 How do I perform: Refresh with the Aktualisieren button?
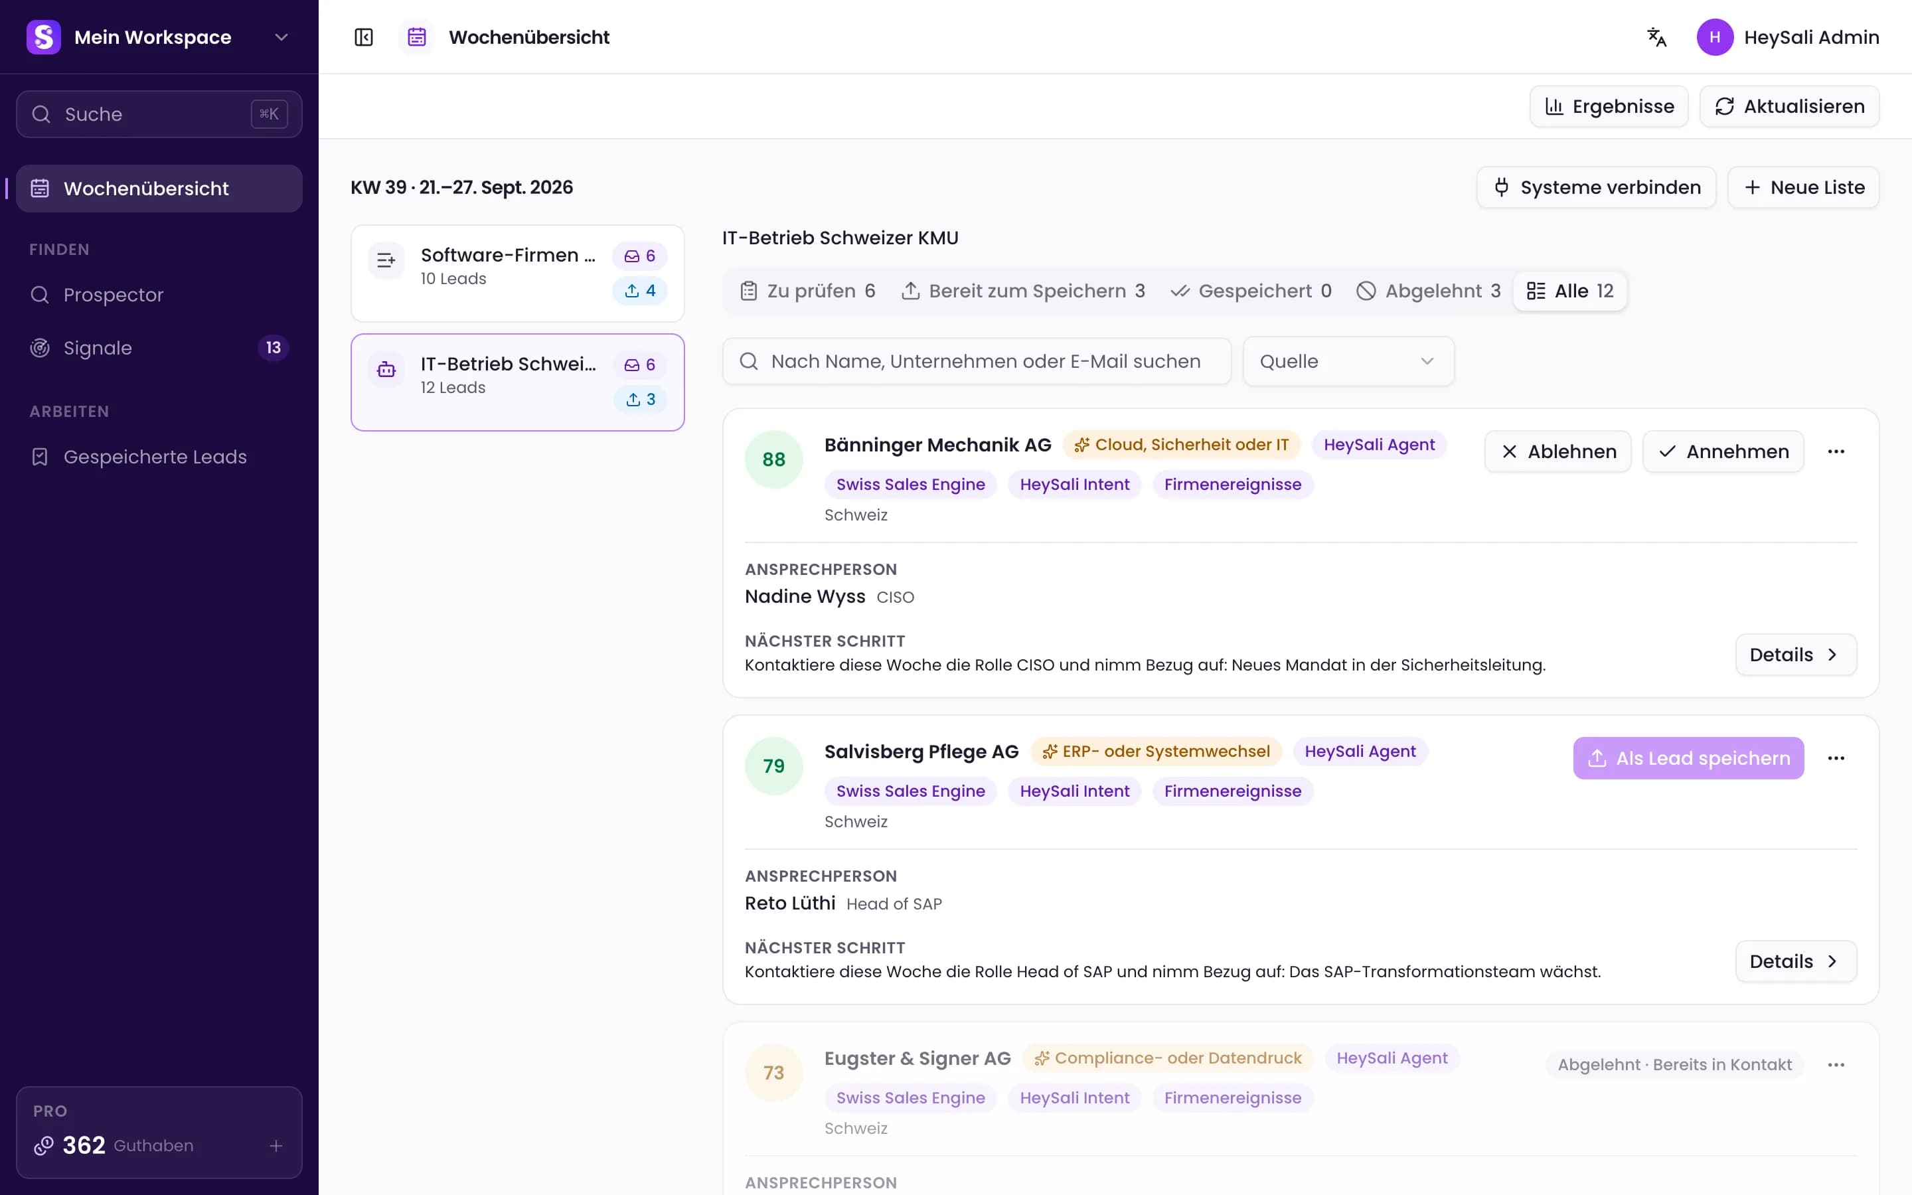tap(1790, 107)
